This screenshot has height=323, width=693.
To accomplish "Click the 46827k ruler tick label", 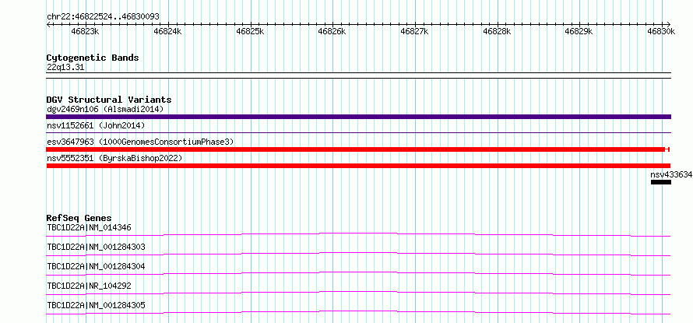I will click(414, 31).
